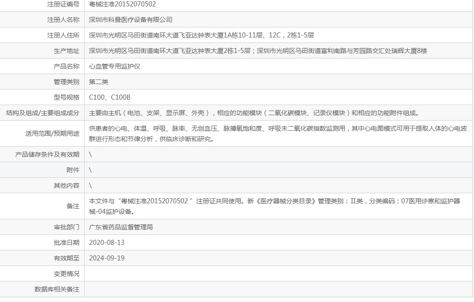The height and width of the screenshot is (302, 474).
Task: Click the 变更情况 row label
Action: pos(66,274)
